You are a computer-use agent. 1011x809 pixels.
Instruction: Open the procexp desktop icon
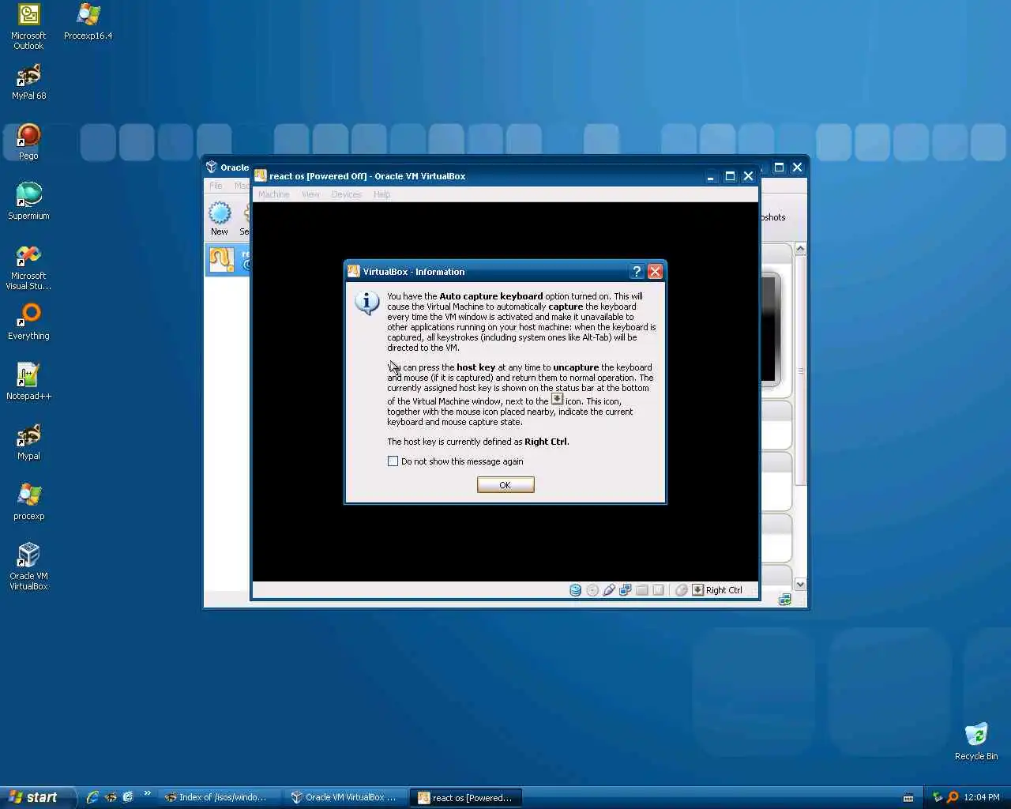(x=28, y=502)
